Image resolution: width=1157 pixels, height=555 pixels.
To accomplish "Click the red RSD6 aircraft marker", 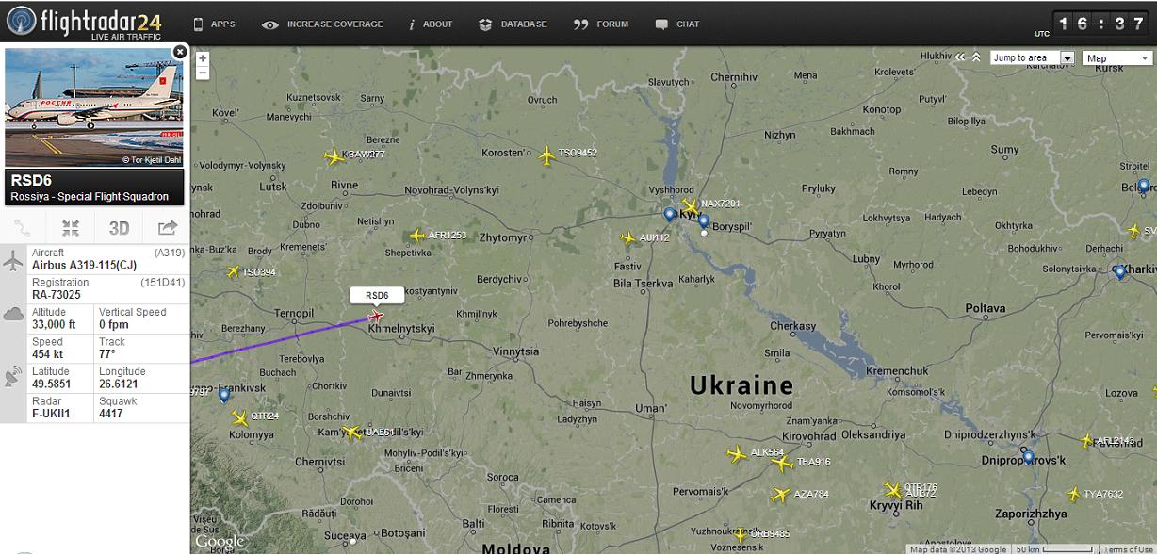I will [x=376, y=316].
